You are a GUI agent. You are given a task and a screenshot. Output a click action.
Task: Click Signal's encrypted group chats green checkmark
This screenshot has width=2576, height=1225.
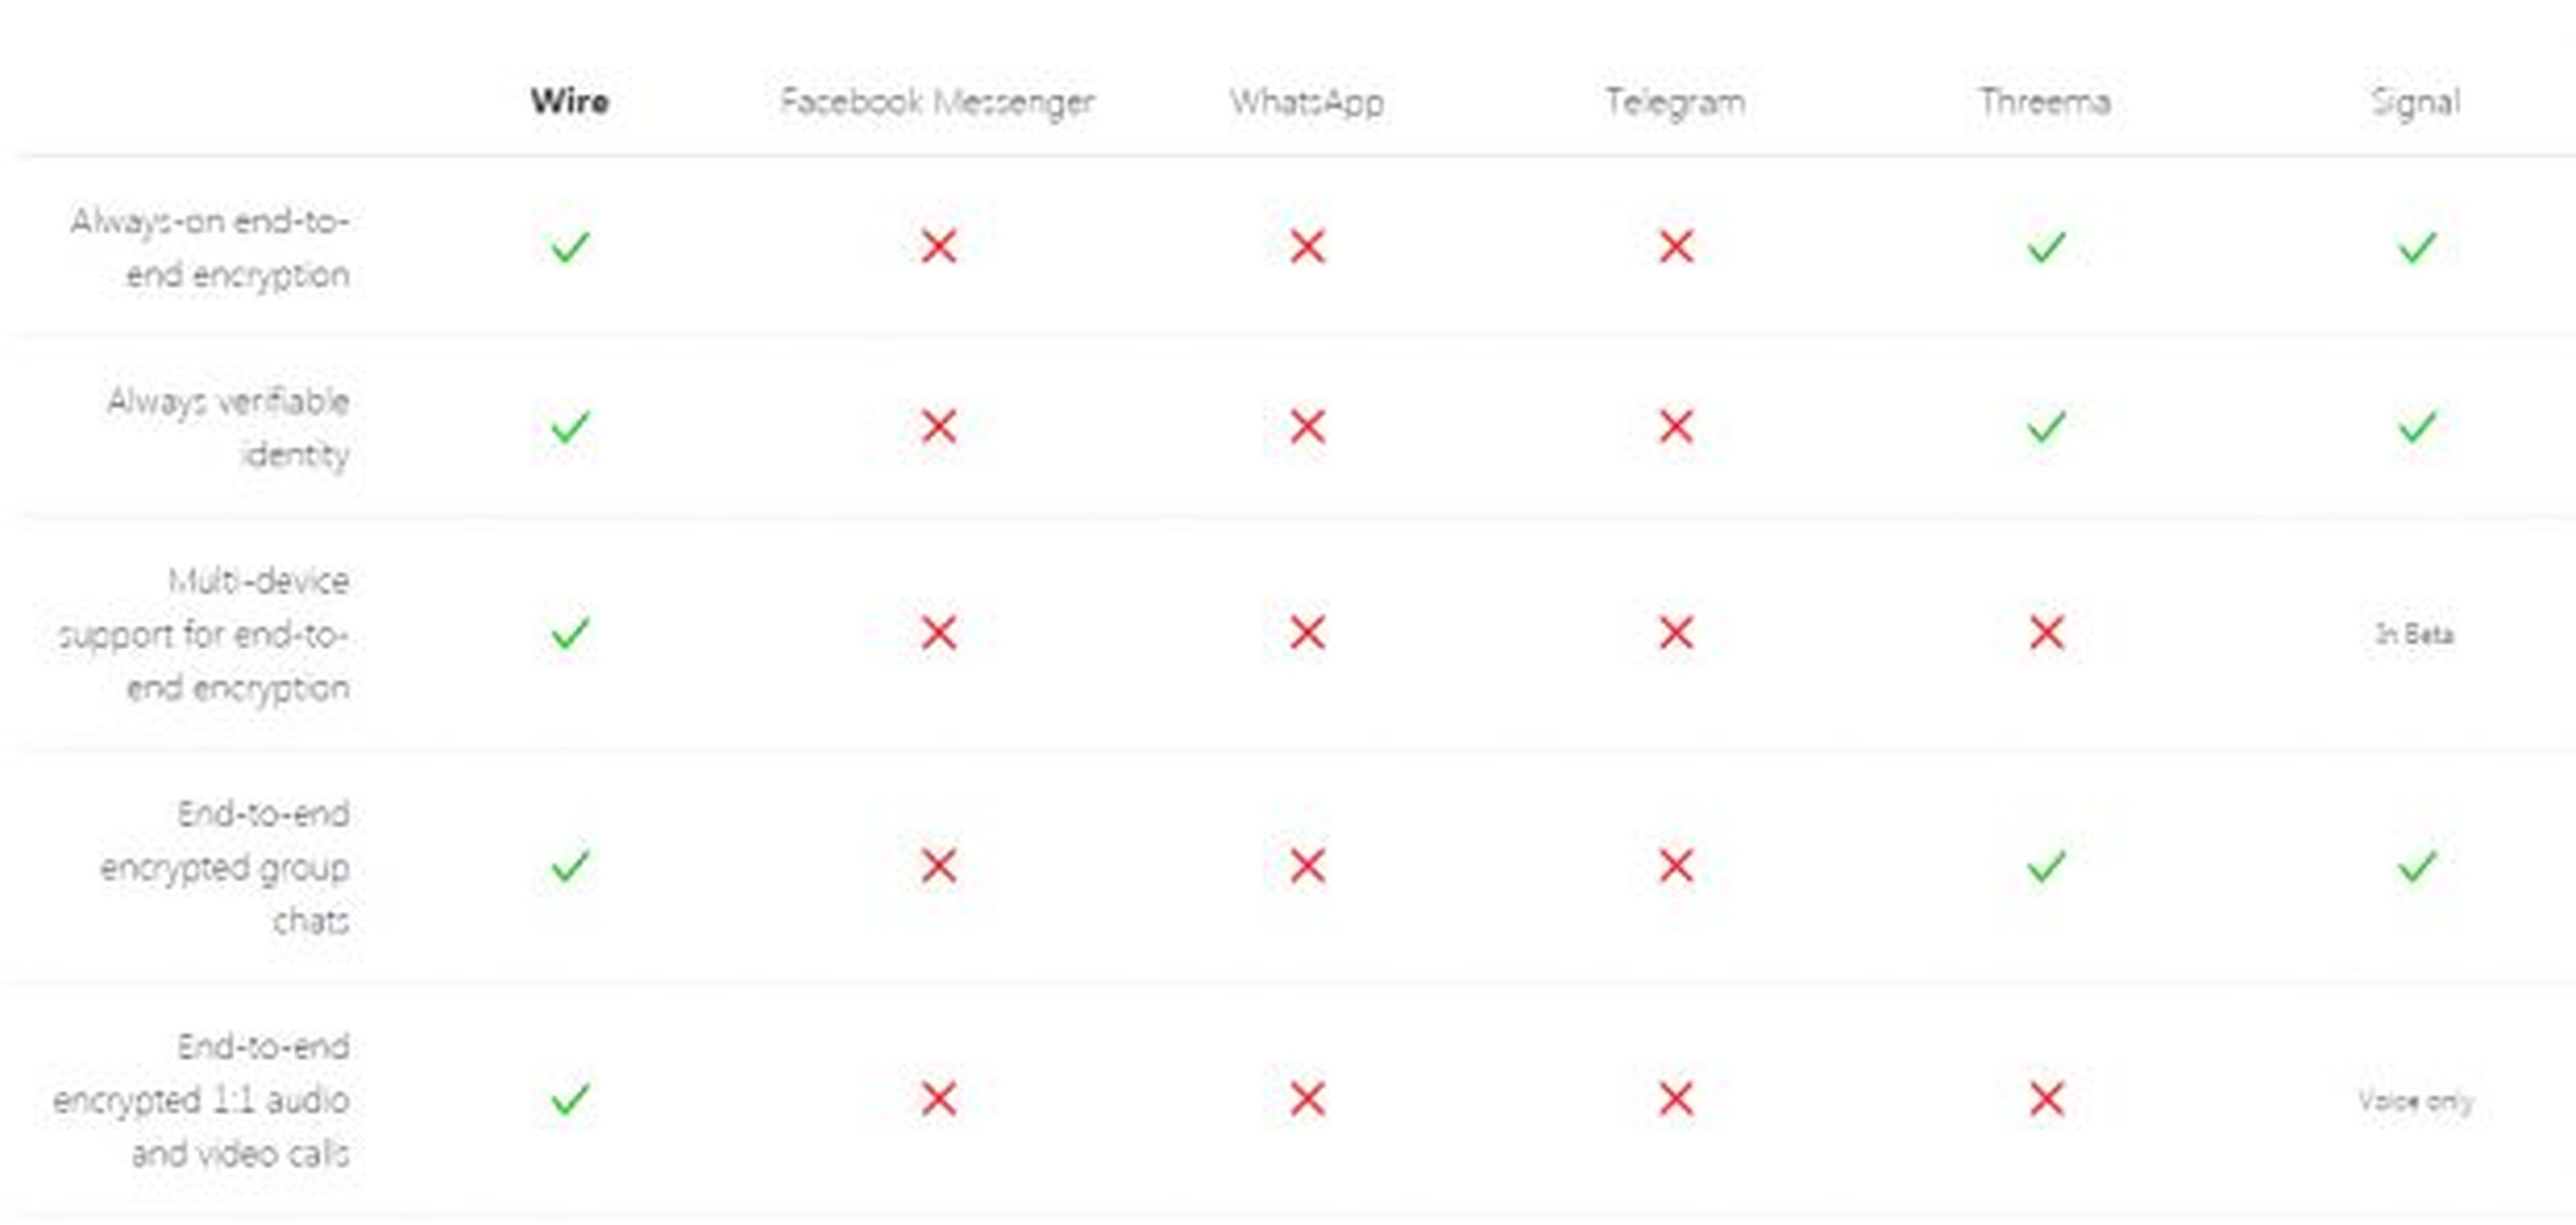click(x=2416, y=866)
